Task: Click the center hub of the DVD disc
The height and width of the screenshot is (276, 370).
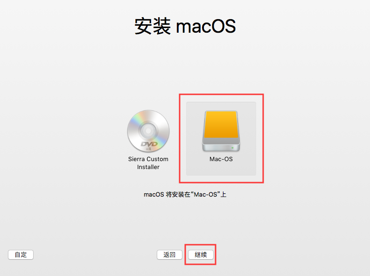Action: tap(148, 131)
